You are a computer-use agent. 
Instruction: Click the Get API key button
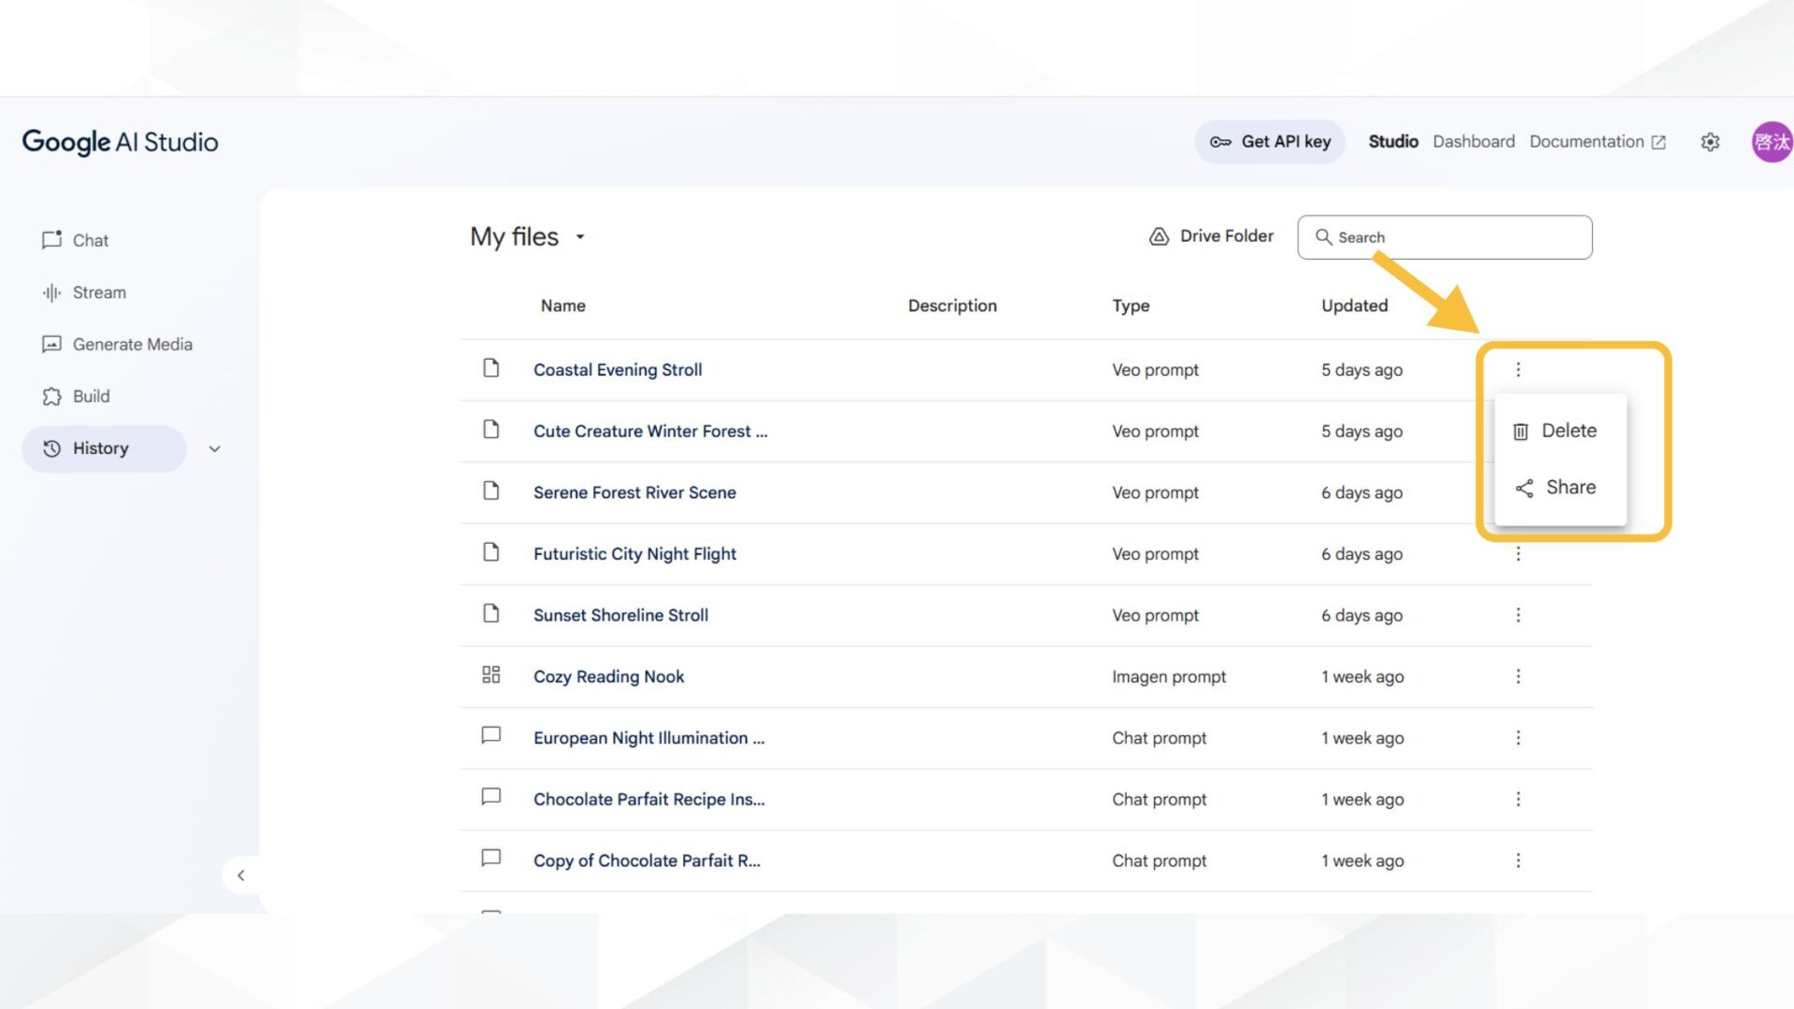tap(1270, 142)
